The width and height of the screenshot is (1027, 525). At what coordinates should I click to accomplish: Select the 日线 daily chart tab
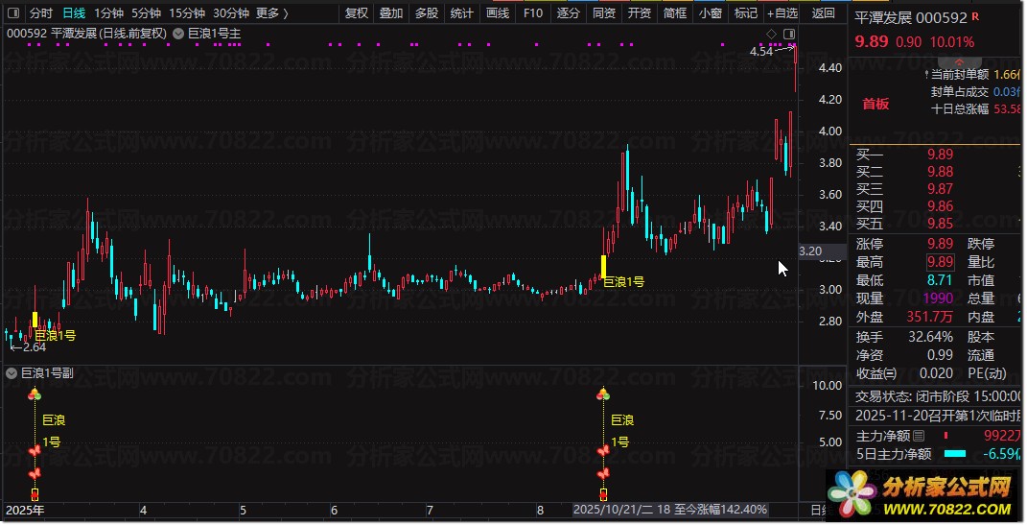click(x=74, y=13)
